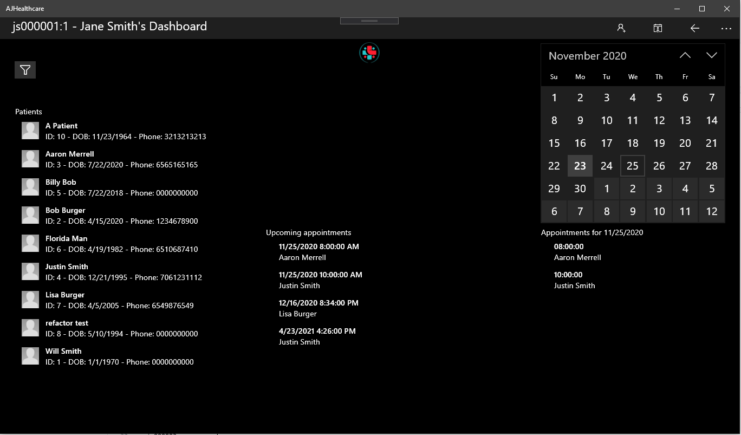Image resolution: width=741 pixels, height=435 pixels.
Task: Click the Jane Smith's Dashboard title
Action: tap(109, 26)
